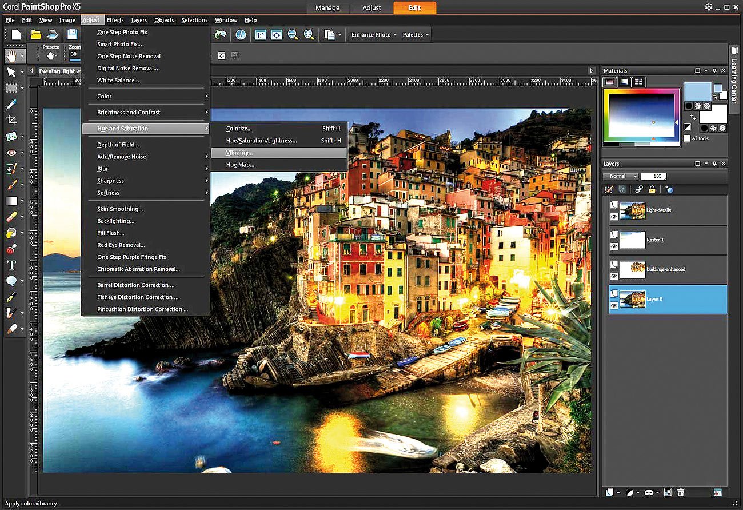Viewport: 743px width, 510px height.
Task: Click the Zoom in magnifier
Action: [x=309, y=35]
